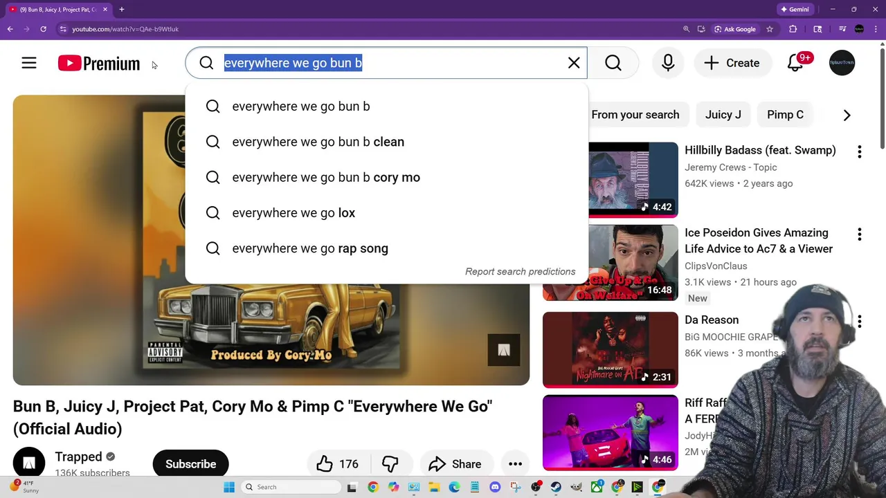Screen dimensions: 886x498
Task: Open the Windows Start menu
Action: 229,487
